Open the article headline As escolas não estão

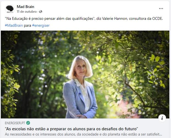(72, 129)
